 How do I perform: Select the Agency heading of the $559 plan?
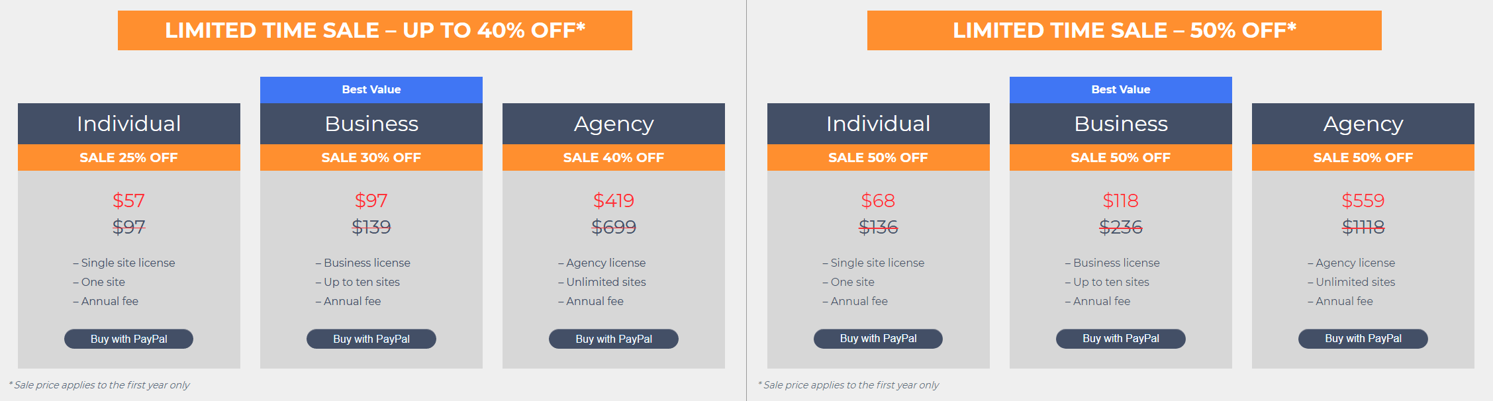(x=1363, y=124)
